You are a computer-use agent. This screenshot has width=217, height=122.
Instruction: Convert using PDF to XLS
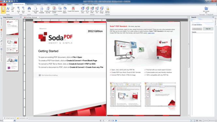(87, 10)
